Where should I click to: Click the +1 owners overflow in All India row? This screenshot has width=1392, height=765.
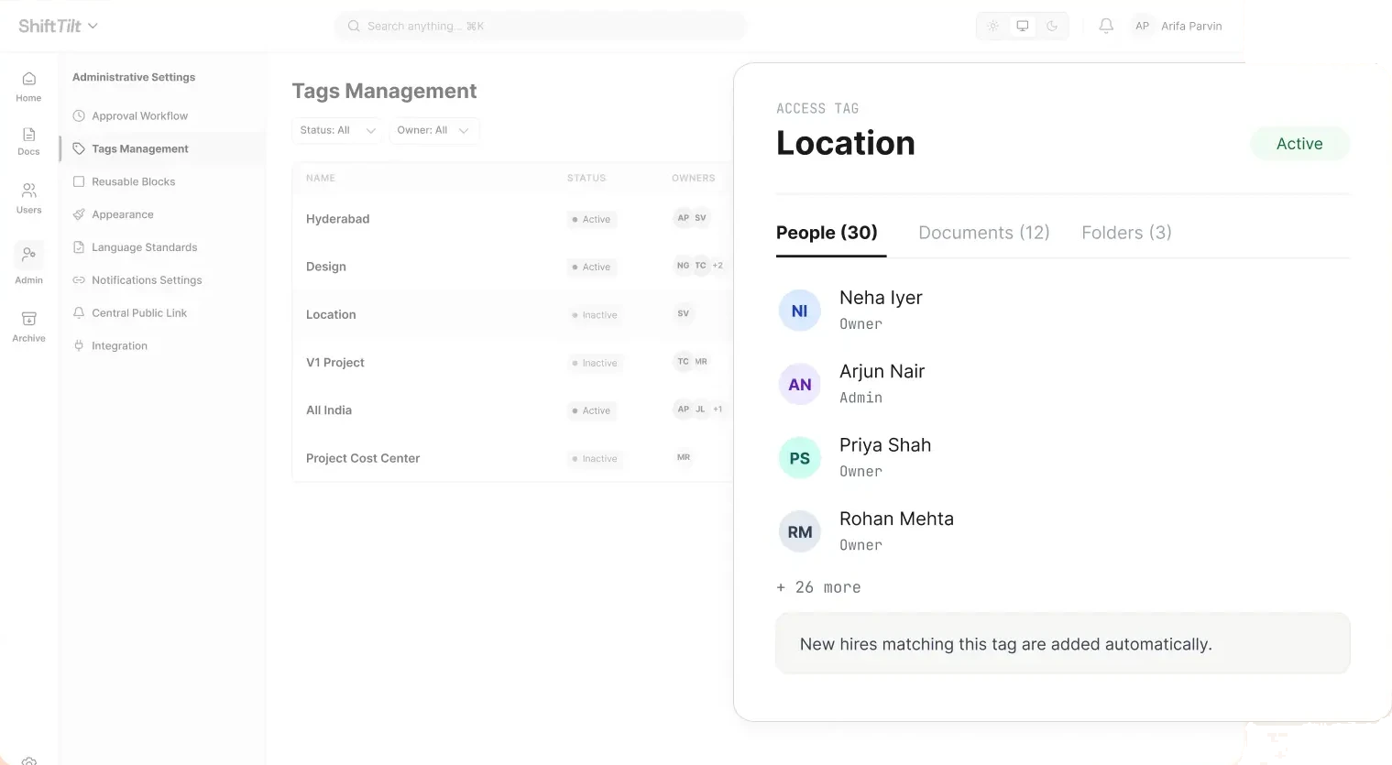click(x=718, y=410)
